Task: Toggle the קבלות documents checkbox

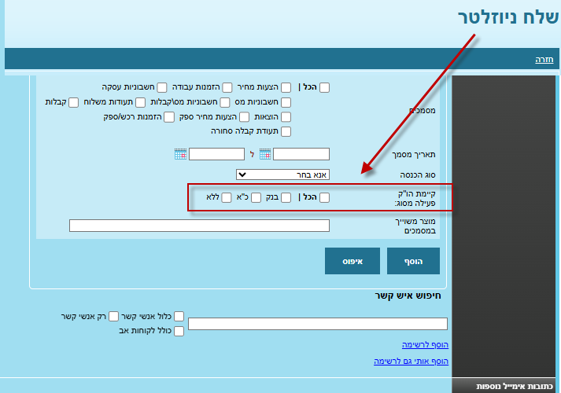Action: [x=74, y=102]
